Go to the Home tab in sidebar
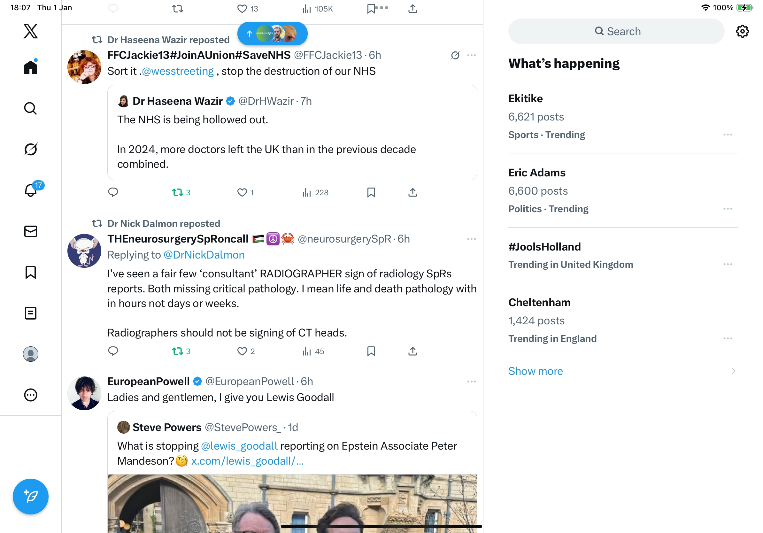763x533 pixels. [x=31, y=67]
